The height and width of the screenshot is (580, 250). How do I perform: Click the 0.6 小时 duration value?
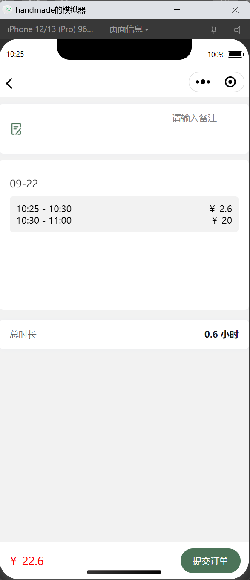(x=221, y=335)
